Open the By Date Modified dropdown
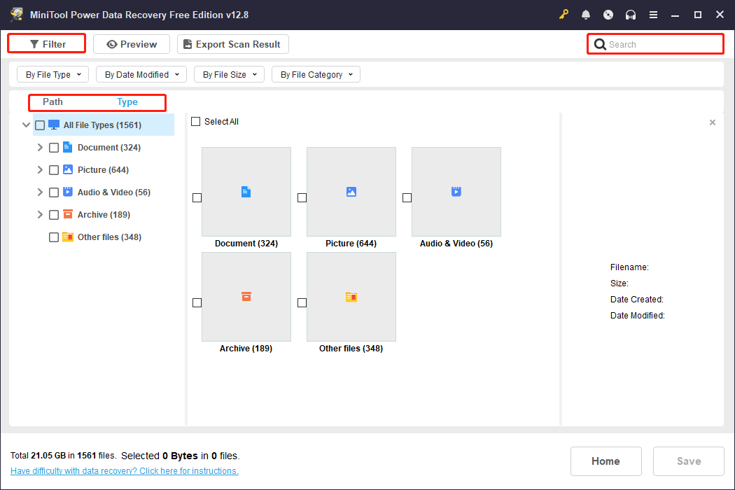The height and width of the screenshot is (490, 735). pyautogui.click(x=141, y=74)
